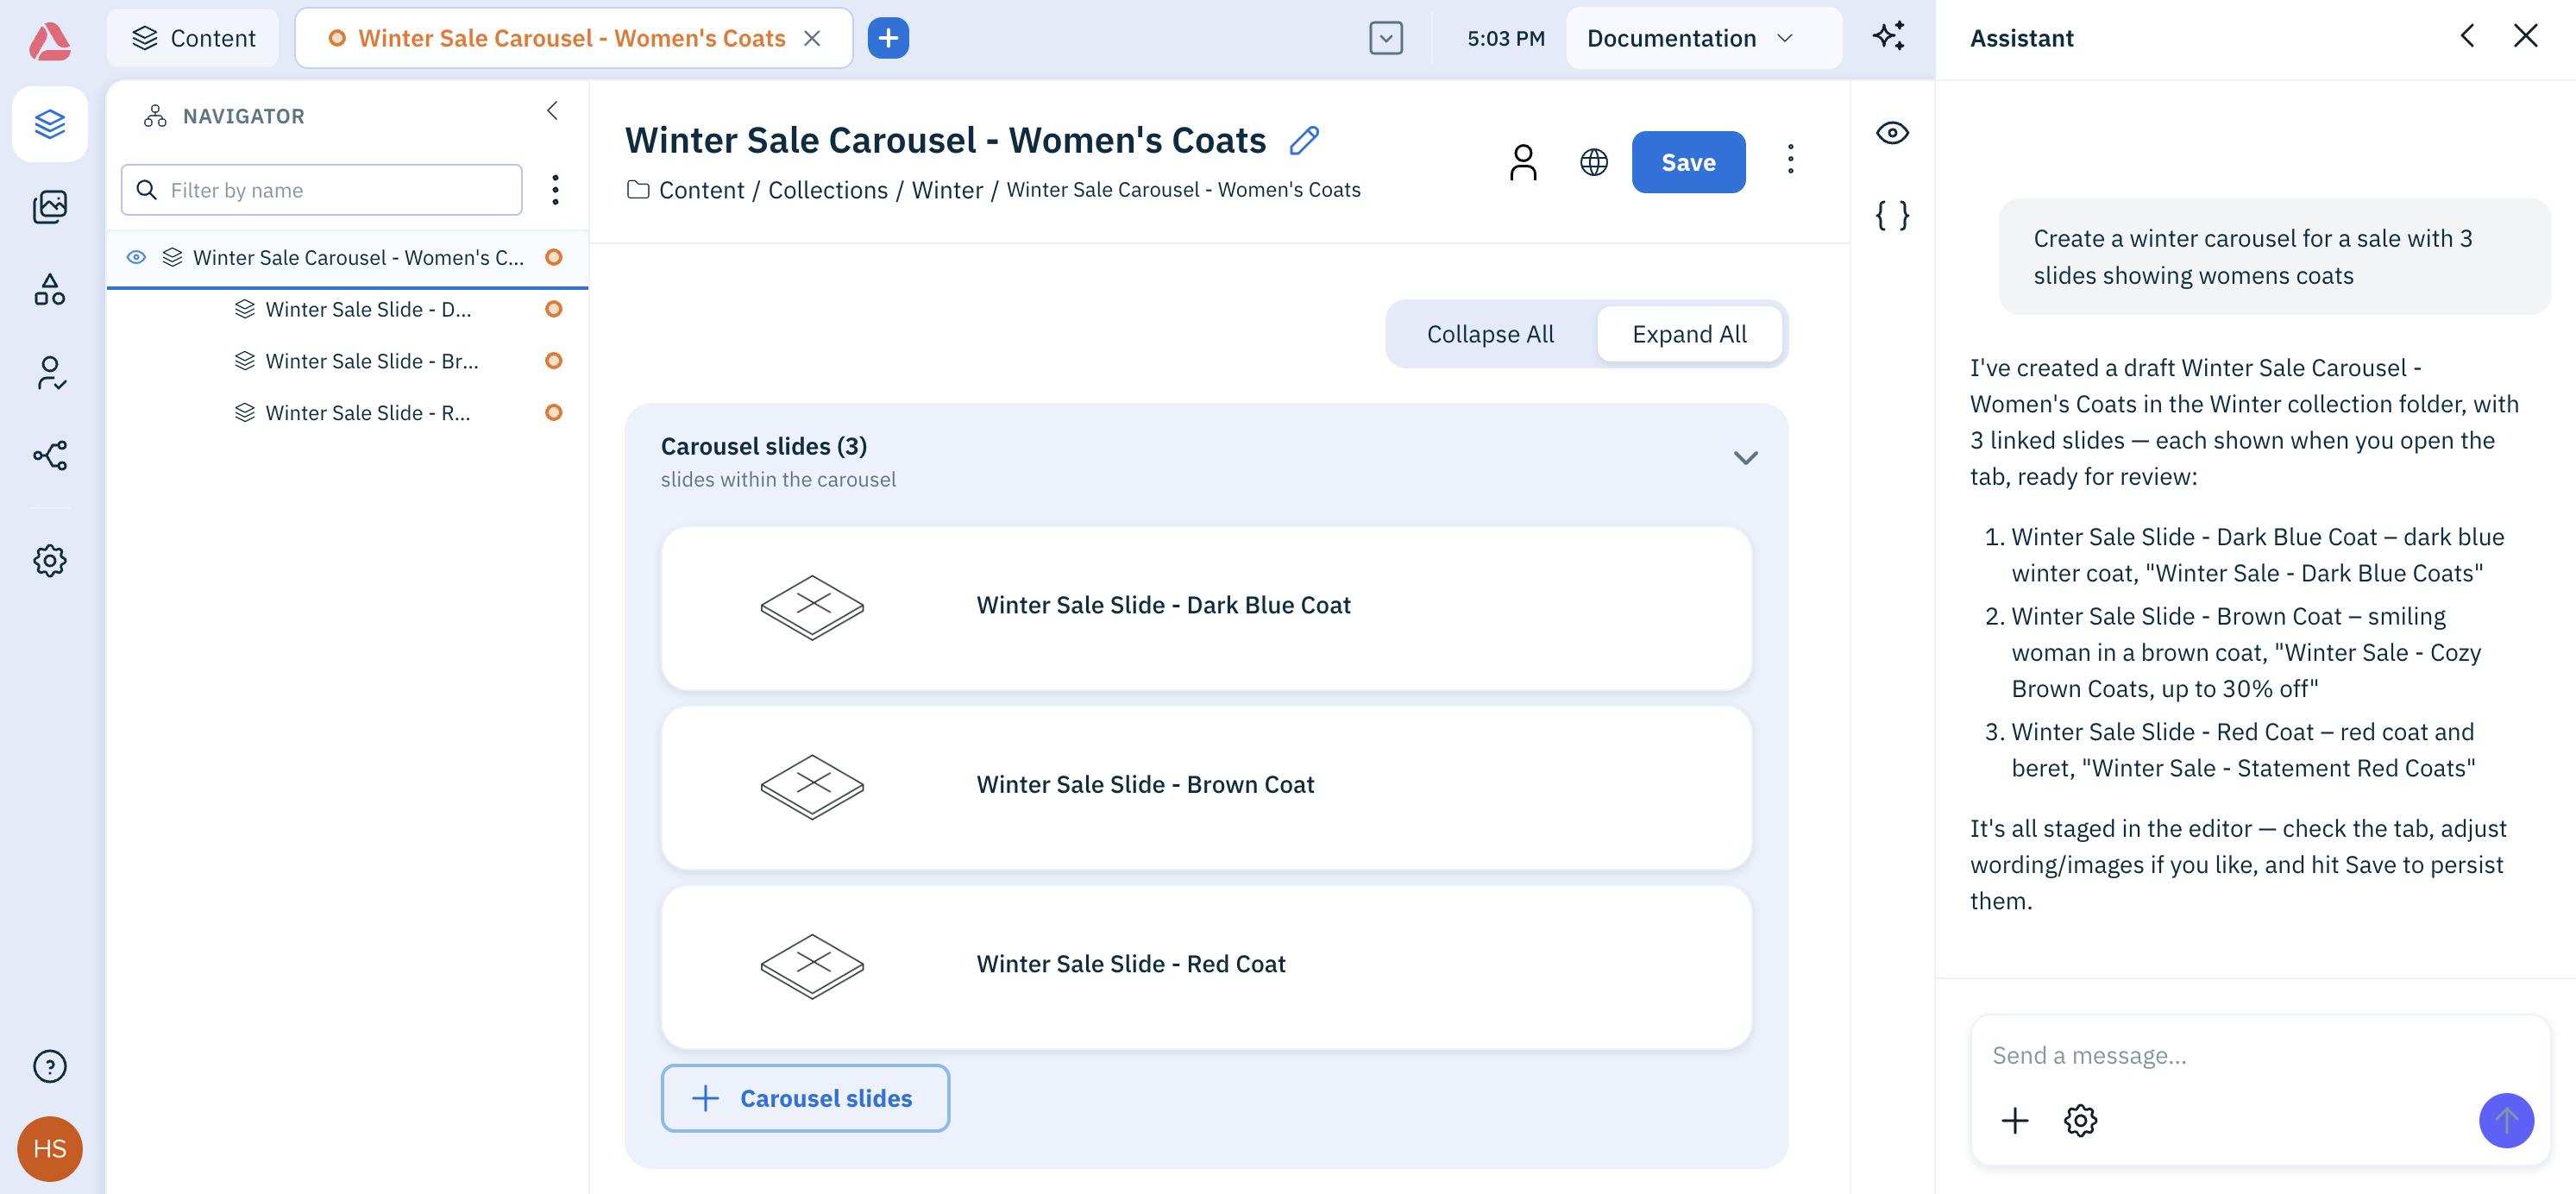Collapse the Carousel slides section chevron

(1745, 458)
